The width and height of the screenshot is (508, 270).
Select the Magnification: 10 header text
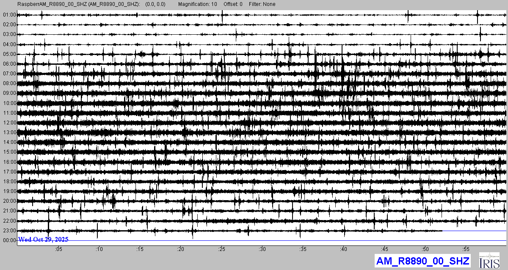point(198,4)
